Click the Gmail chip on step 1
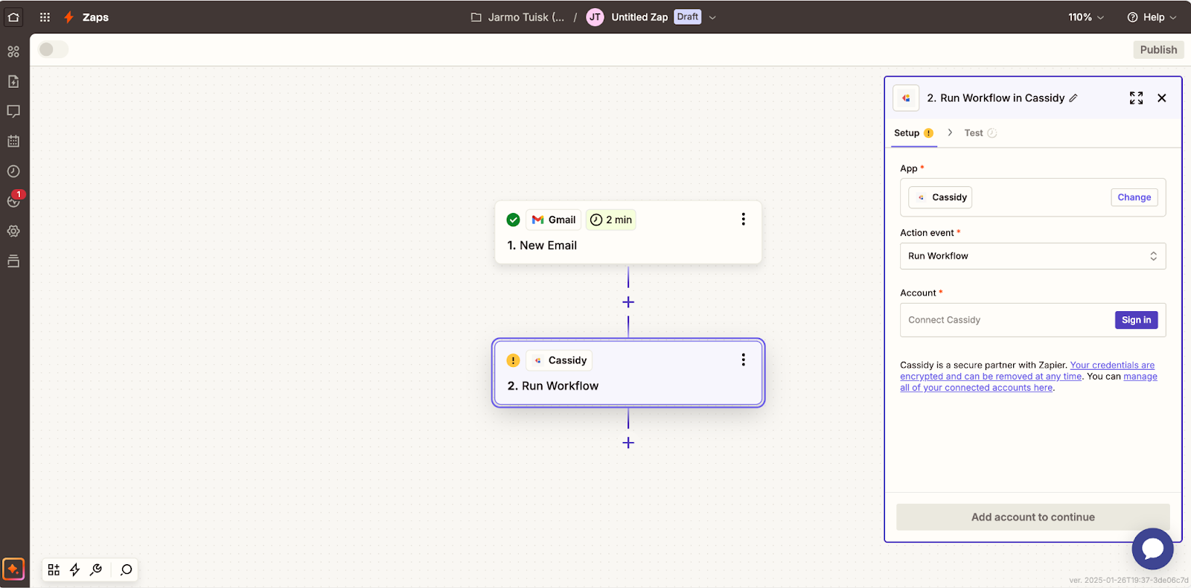The height and width of the screenshot is (588, 1191). (x=554, y=220)
